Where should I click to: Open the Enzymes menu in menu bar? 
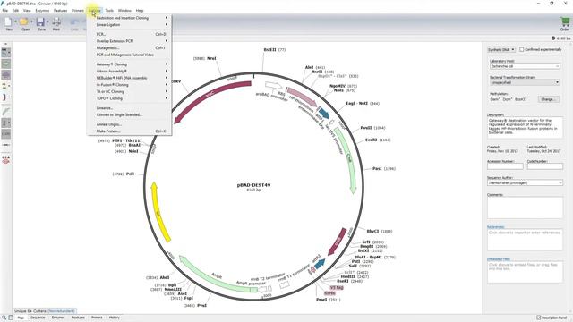tap(42, 11)
